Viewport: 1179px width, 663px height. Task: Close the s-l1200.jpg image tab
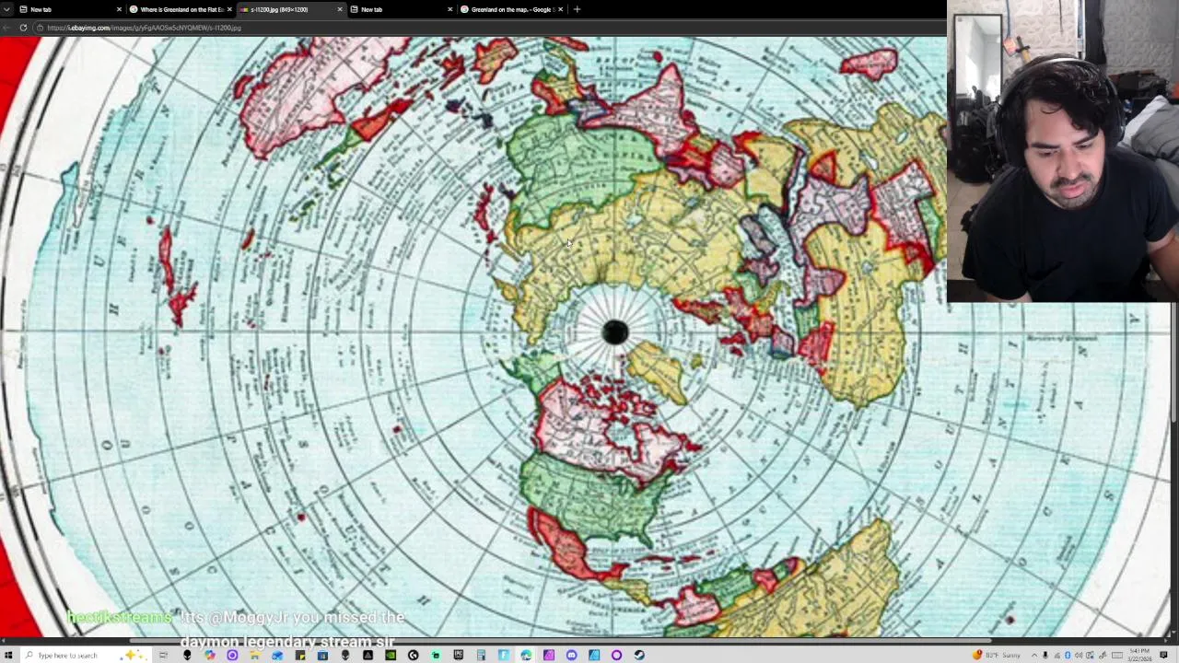340,9
